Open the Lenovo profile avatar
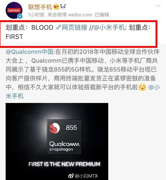 pyautogui.click(x=14, y=10)
